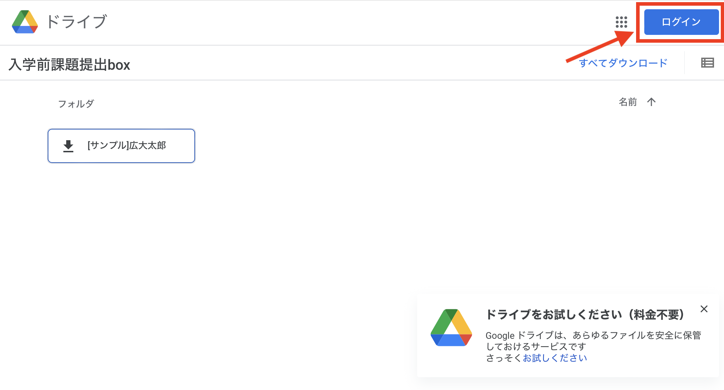Close the Drive promotion popup
This screenshot has height=390, width=724.
click(704, 309)
